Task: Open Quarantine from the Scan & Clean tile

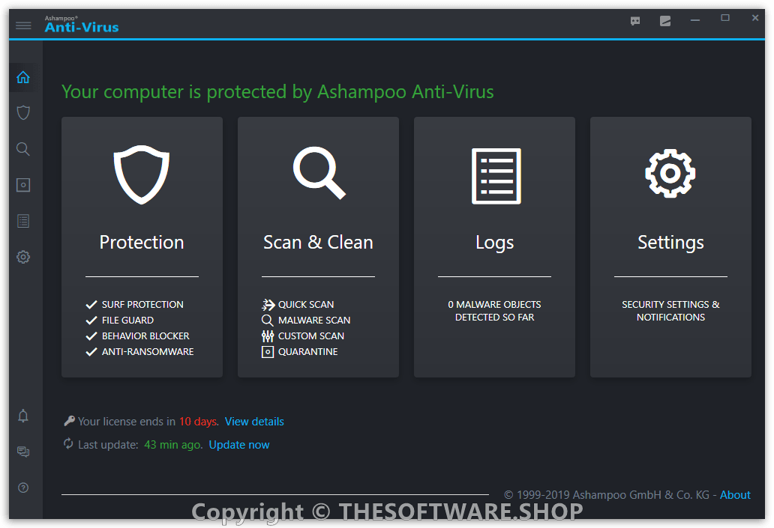Action: (299, 351)
